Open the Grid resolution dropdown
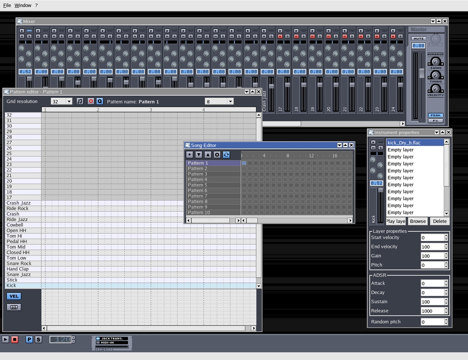 click(61, 101)
